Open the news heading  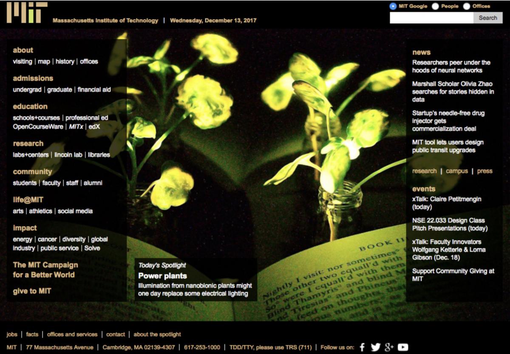[x=421, y=52]
